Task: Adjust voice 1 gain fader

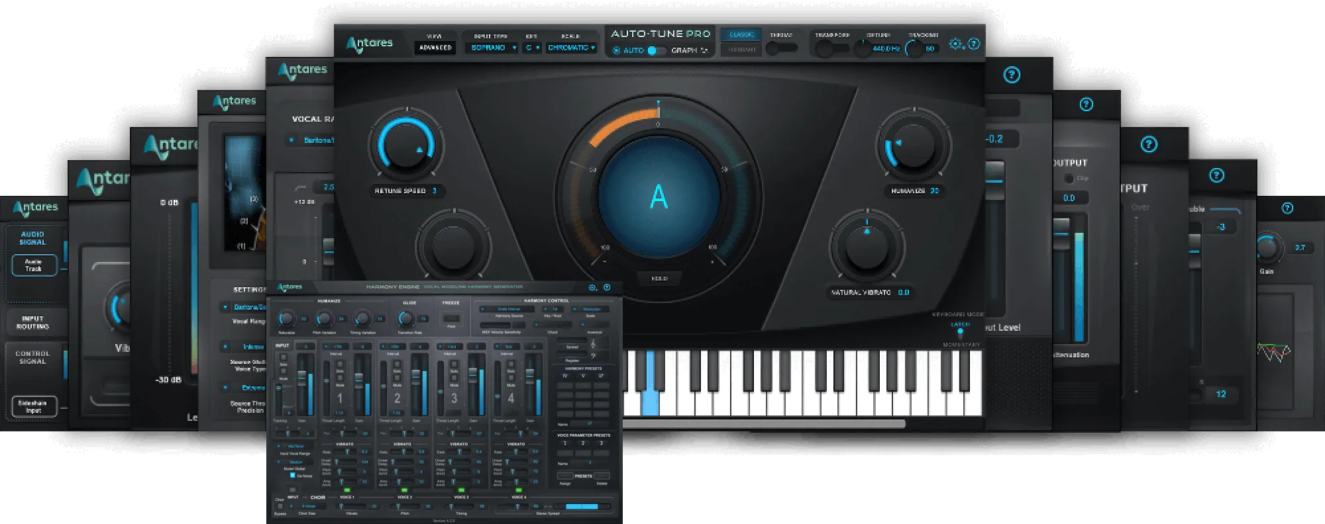Action: point(358,380)
